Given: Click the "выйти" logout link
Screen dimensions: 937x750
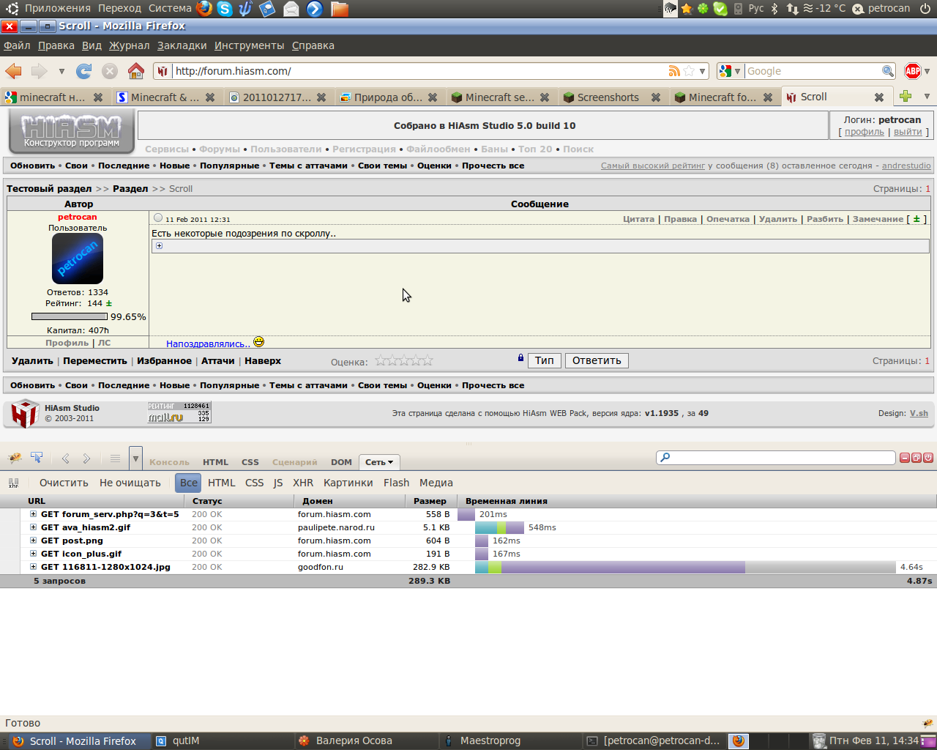Looking at the screenshot, I should 908,132.
